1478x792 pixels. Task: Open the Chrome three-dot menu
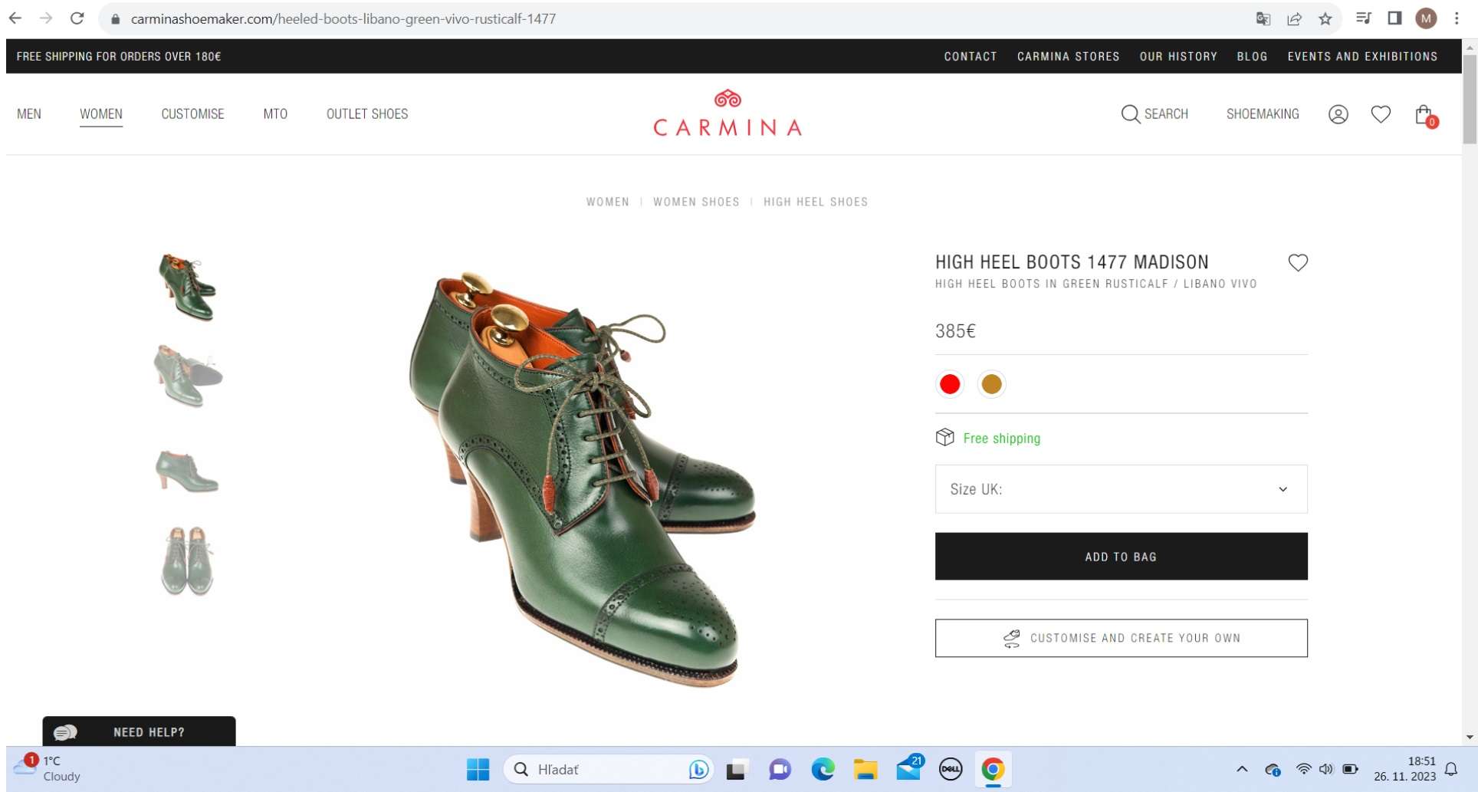click(x=1457, y=18)
